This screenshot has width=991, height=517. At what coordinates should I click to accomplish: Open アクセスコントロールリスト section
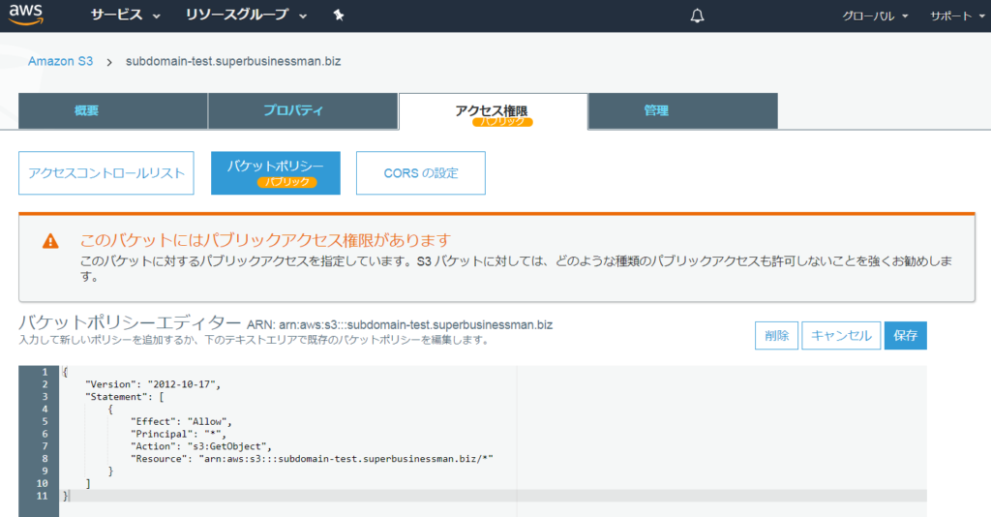106,173
